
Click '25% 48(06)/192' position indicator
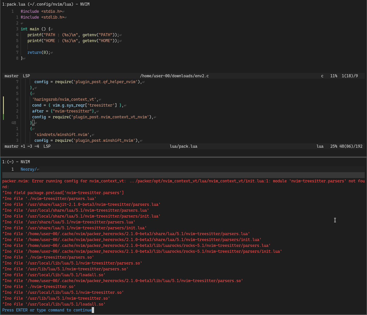[x=346, y=146]
